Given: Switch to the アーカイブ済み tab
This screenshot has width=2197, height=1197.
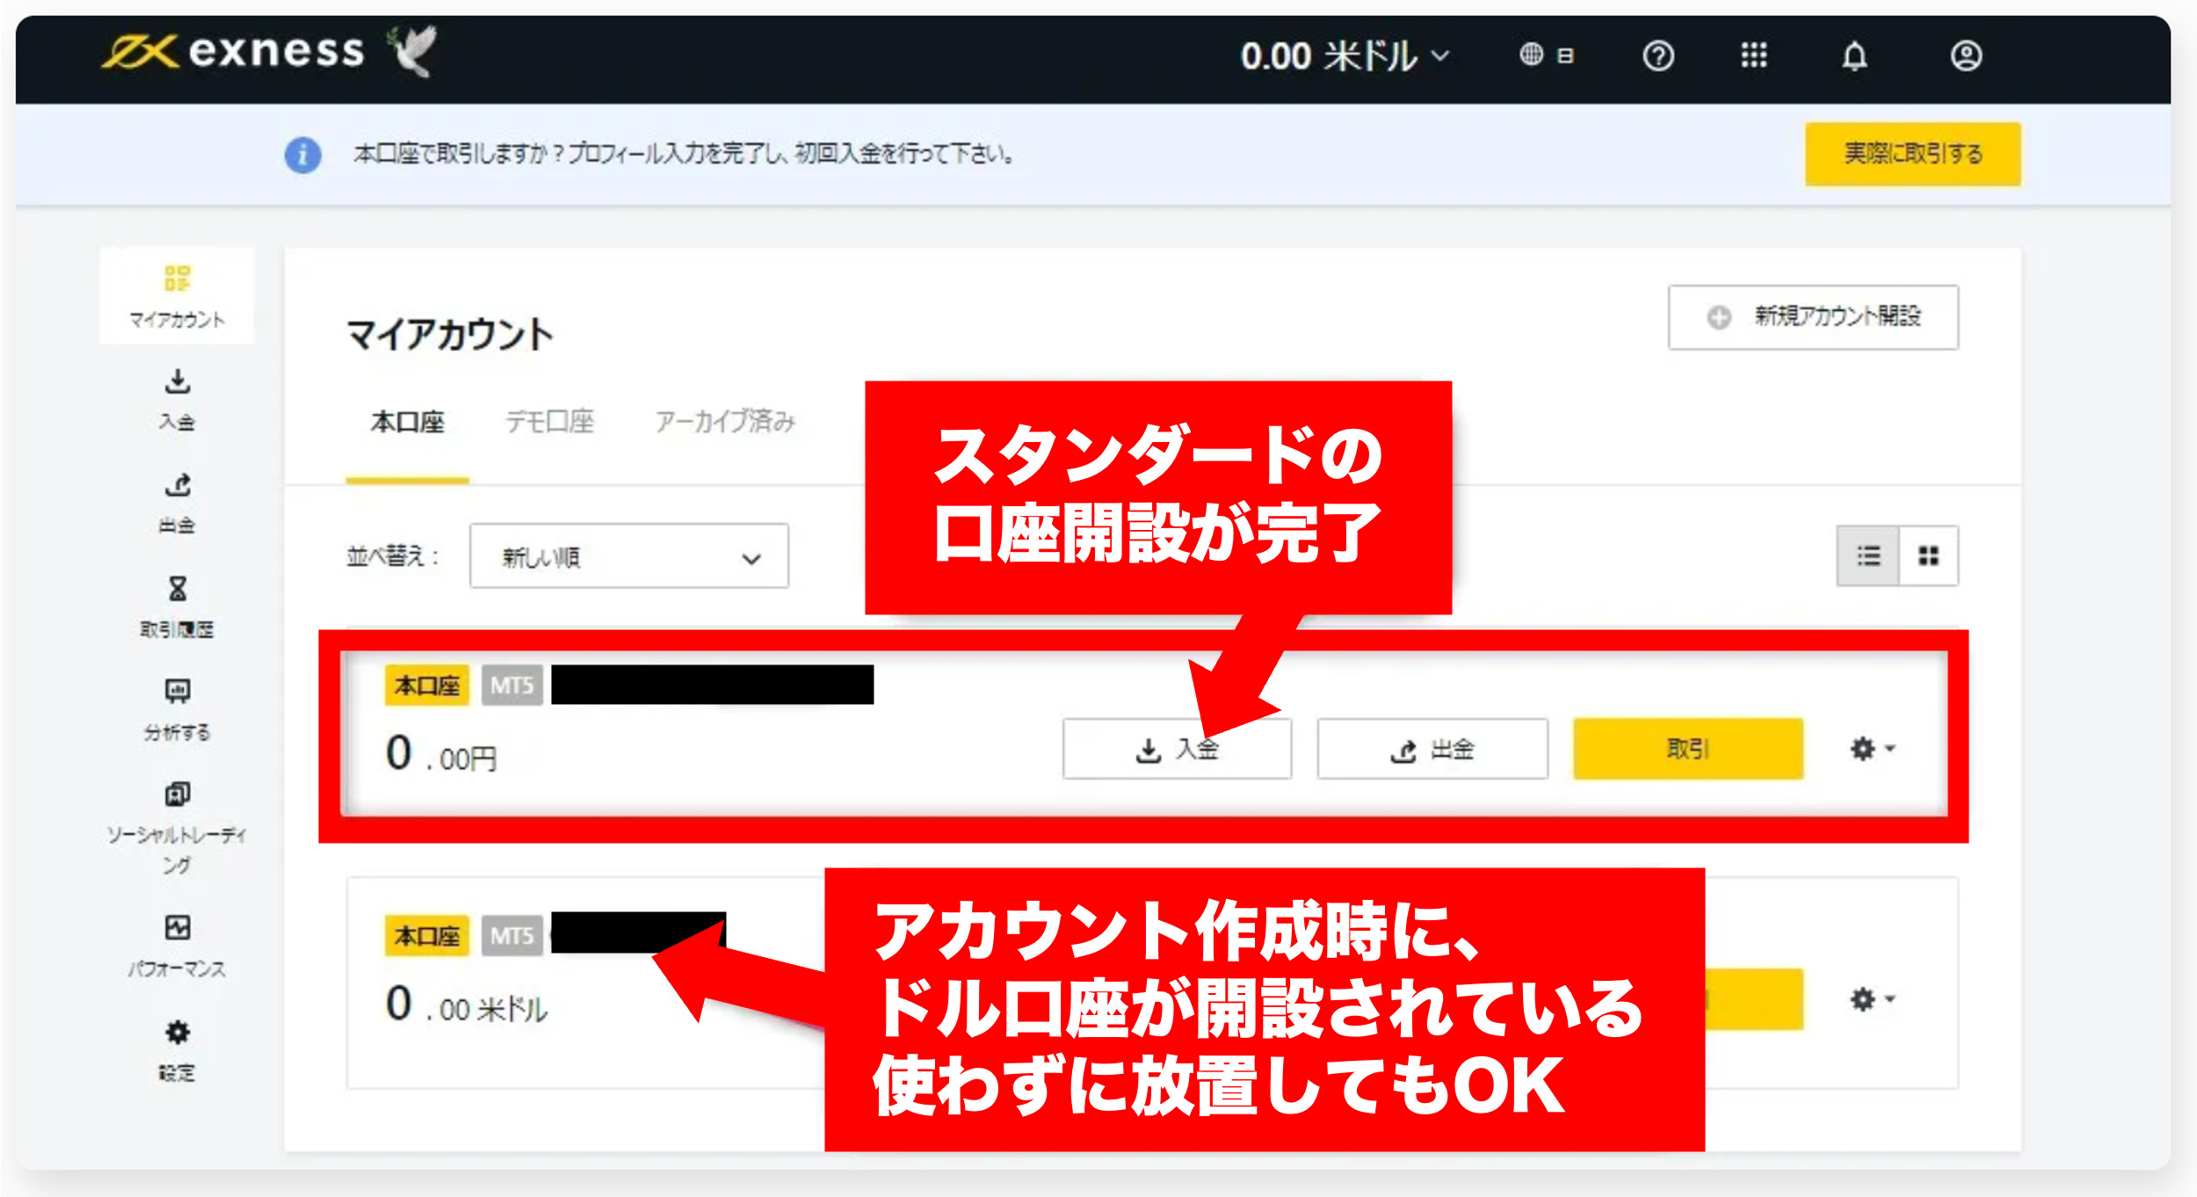Looking at the screenshot, I should click(x=724, y=422).
